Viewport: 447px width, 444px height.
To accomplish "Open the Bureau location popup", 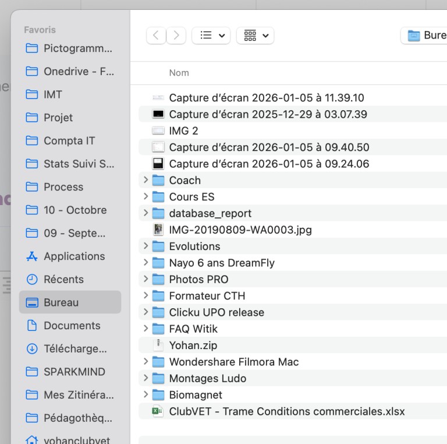I will tap(425, 36).
